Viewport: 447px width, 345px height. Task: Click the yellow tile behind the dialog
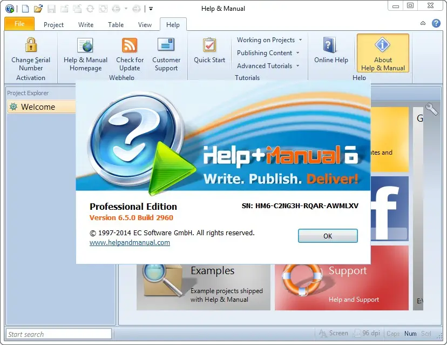pyautogui.click(x=389, y=140)
